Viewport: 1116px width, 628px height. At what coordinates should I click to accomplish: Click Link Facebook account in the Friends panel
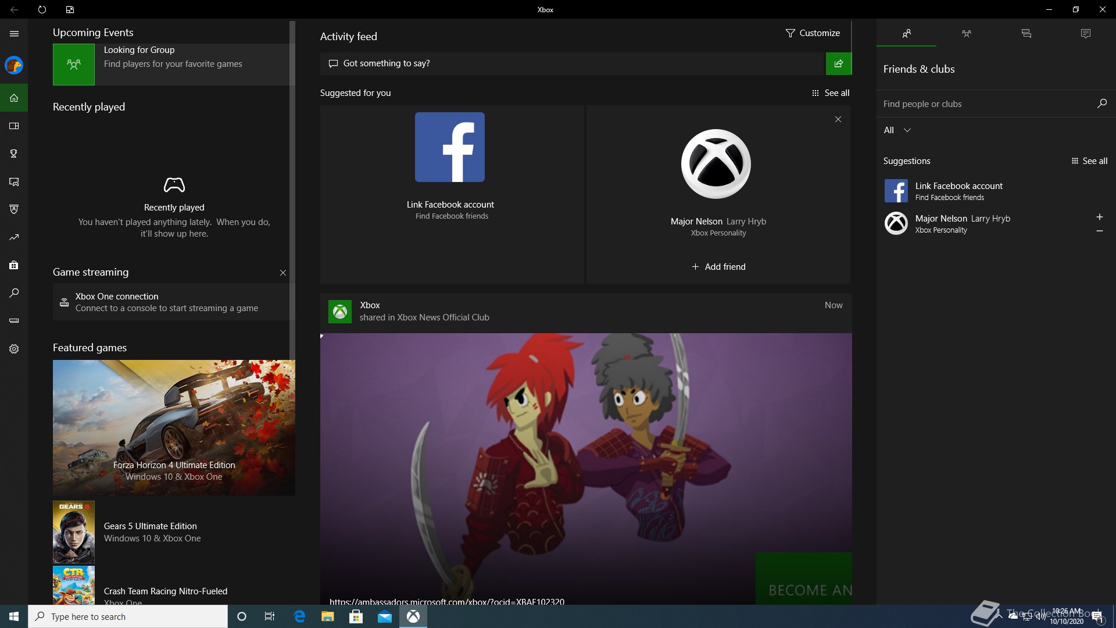[995, 191]
